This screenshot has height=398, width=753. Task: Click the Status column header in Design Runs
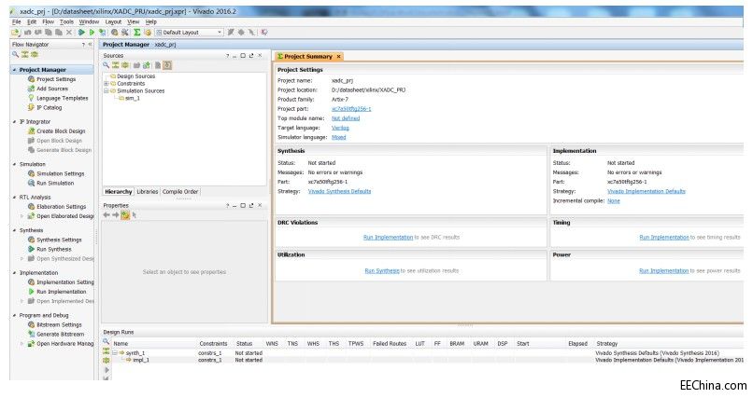[x=244, y=343]
